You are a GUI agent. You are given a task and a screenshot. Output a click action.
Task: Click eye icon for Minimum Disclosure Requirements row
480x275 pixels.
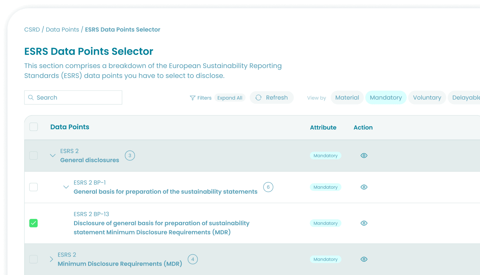364,259
